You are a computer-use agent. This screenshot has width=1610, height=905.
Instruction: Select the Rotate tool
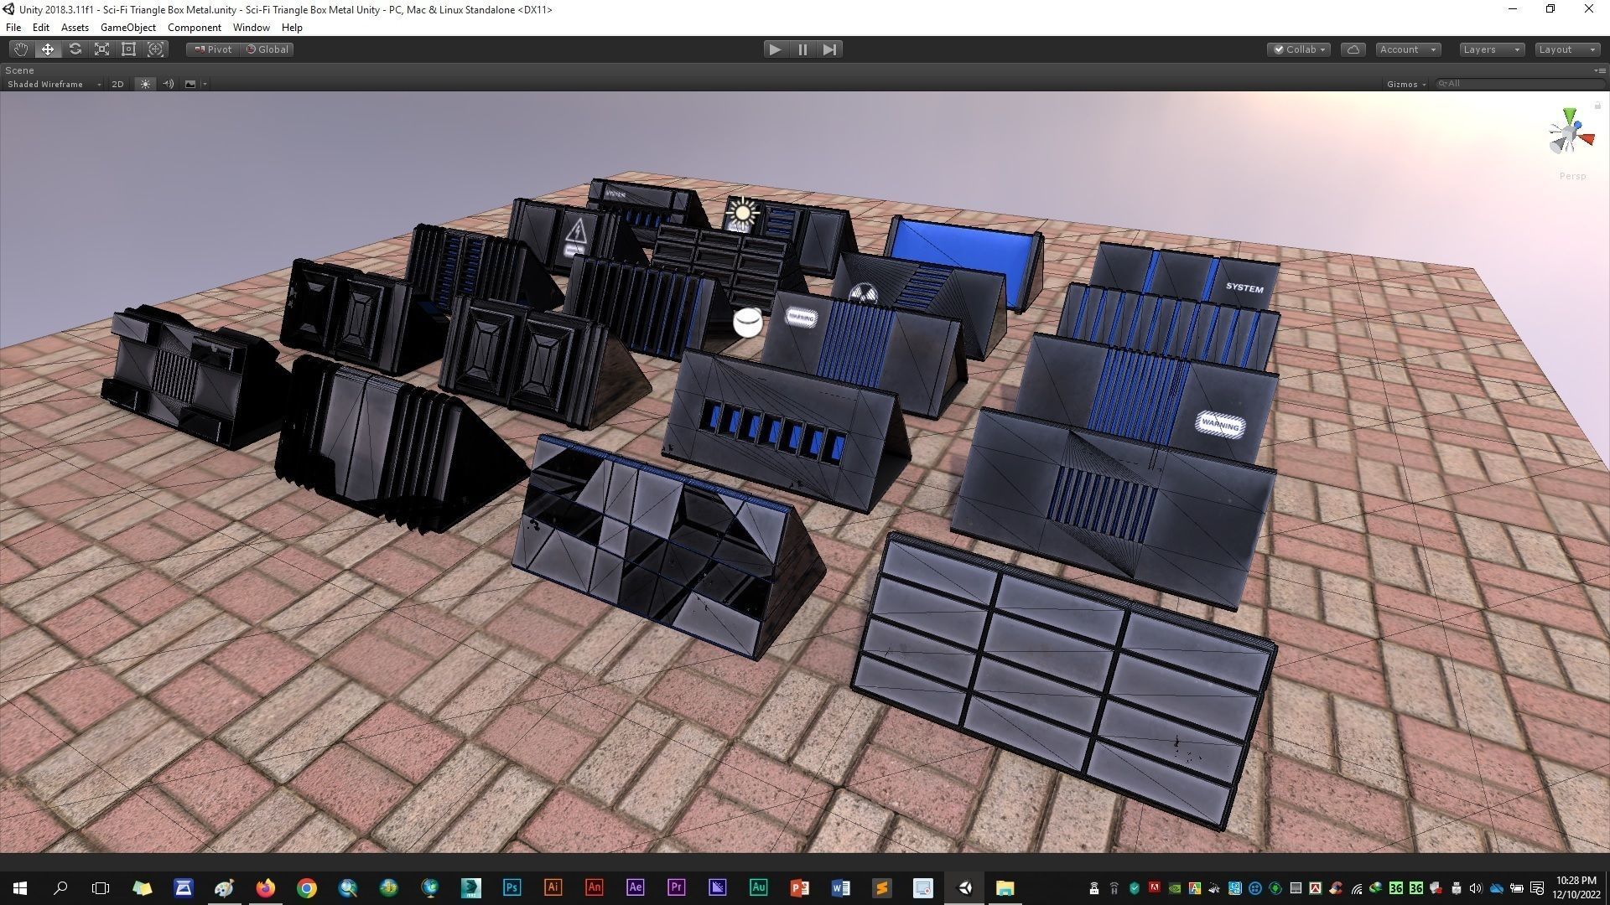click(x=75, y=49)
